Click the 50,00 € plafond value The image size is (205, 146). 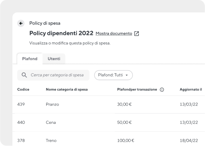click(124, 122)
